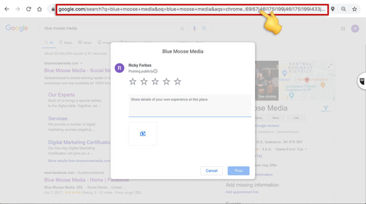Click the Call button in knowledge panel
Screen dimensions: 366x204
click(296, 118)
